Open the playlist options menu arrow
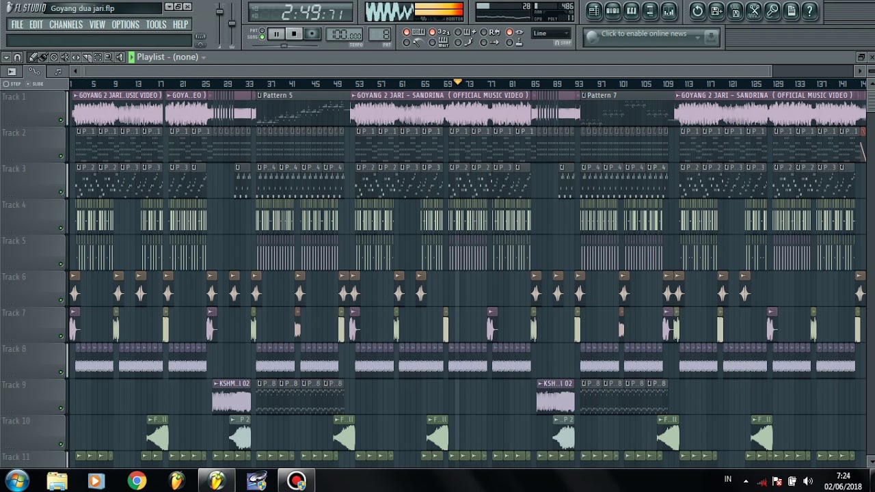The width and height of the screenshot is (875, 492). click(x=6, y=57)
